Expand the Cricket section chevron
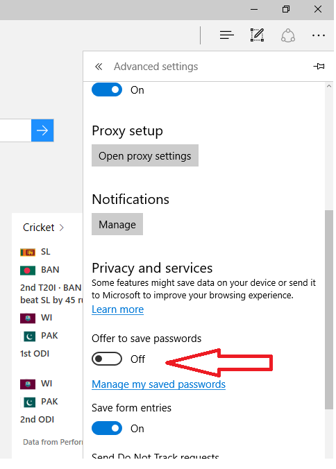 [61, 228]
